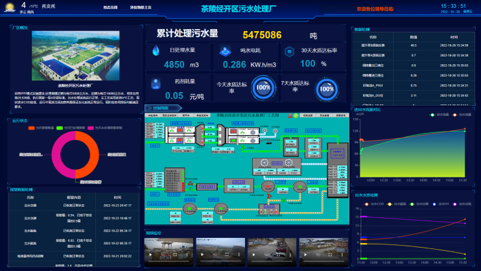
Task: Click the play icon on the gate building video
Action: (150, 254)
